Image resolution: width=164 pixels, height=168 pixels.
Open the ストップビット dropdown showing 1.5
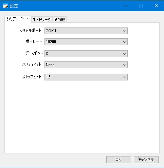86,77
